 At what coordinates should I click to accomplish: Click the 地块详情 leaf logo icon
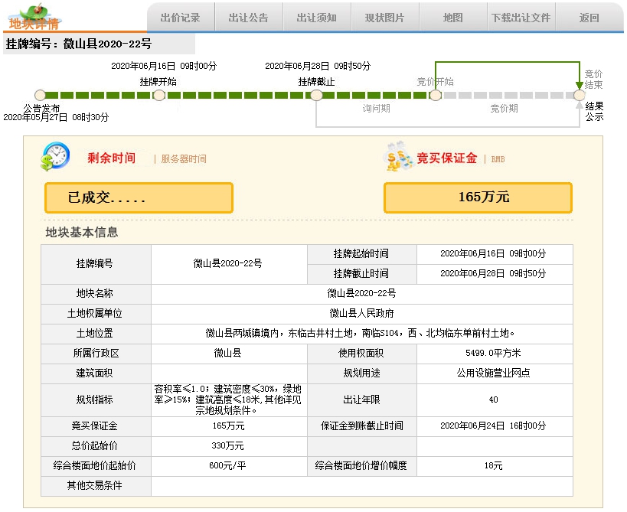pos(34,17)
